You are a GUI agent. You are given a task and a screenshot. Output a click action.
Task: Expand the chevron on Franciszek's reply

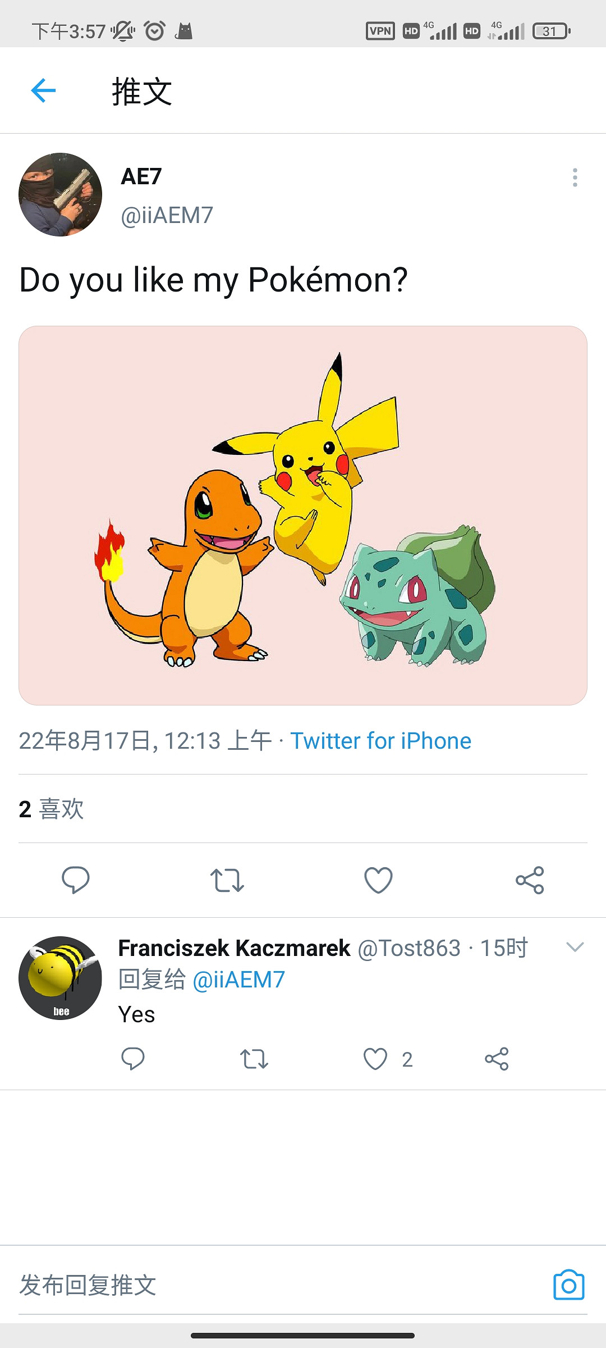click(x=575, y=948)
